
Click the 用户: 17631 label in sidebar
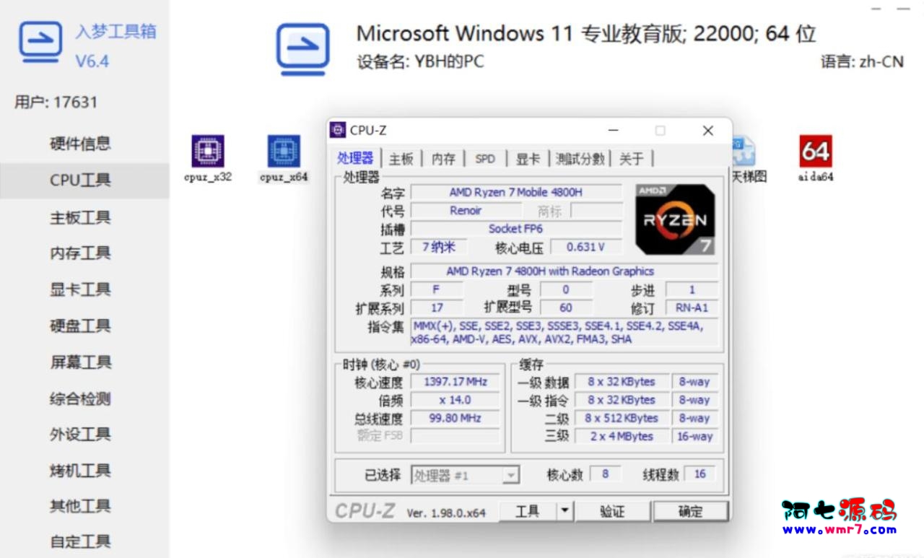pos(56,102)
